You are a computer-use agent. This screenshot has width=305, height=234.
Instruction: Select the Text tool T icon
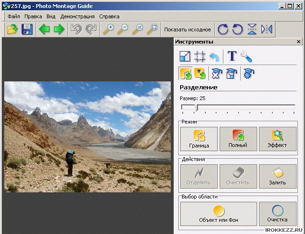(x=232, y=56)
